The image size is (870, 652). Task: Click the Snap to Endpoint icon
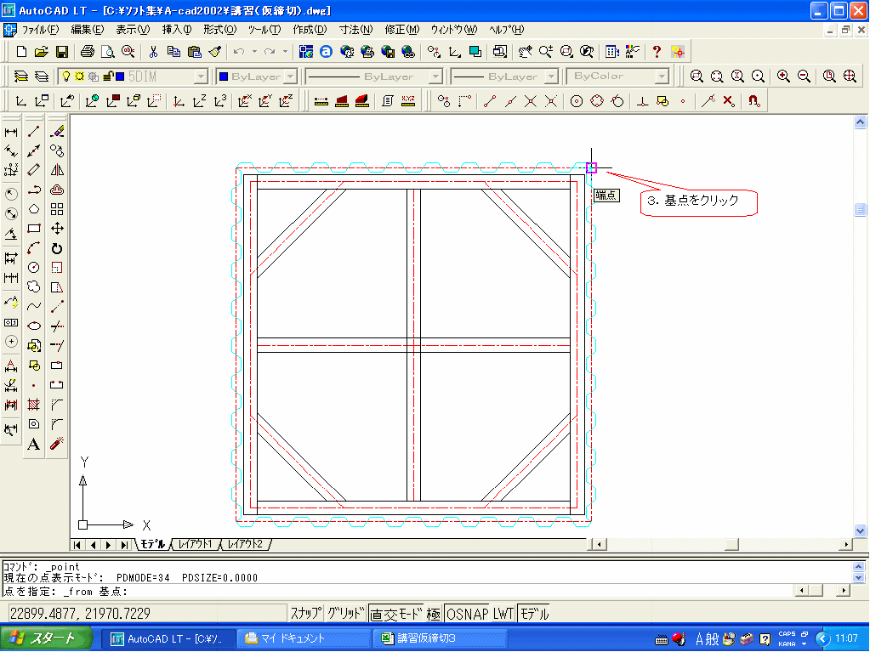(x=489, y=101)
